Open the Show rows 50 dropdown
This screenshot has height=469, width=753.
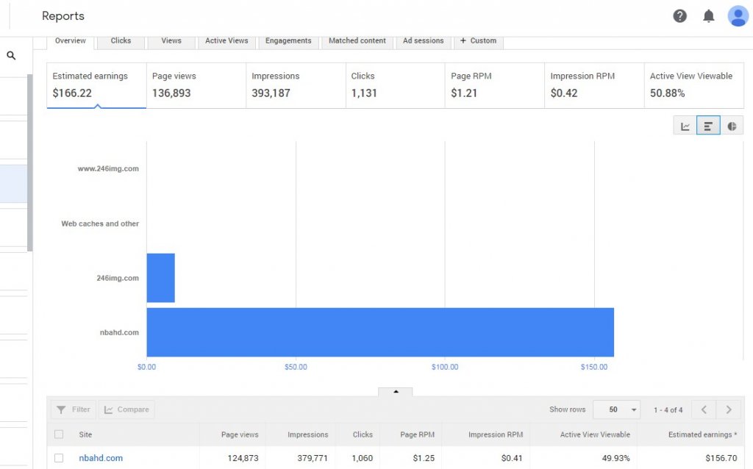tap(616, 409)
